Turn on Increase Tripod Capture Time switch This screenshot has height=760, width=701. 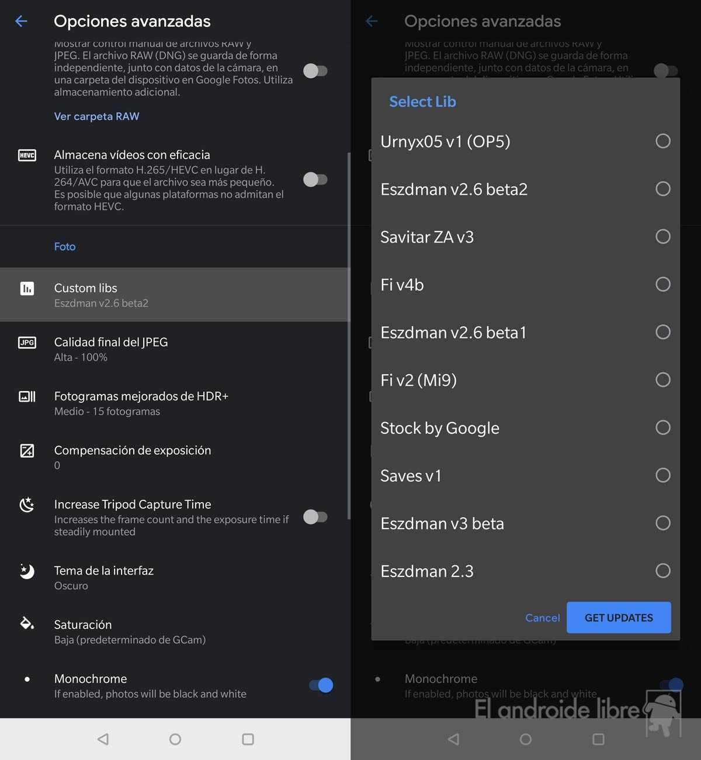tap(315, 517)
